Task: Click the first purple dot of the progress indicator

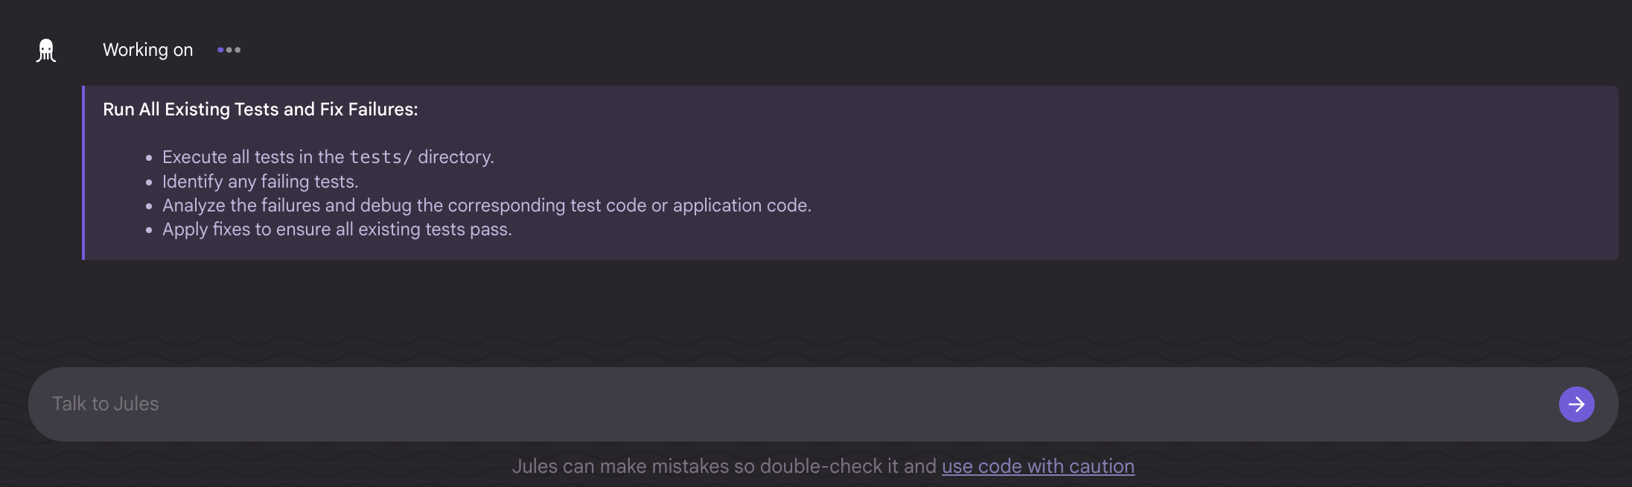Action: pyautogui.click(x=219, y=50)
